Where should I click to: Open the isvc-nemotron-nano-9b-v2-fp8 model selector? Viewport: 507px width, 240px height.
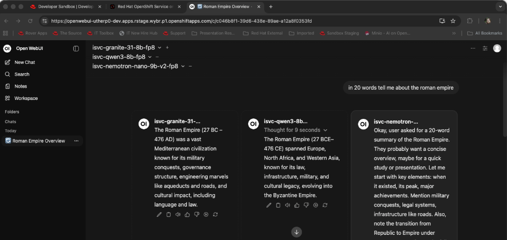tap(135, 66)
